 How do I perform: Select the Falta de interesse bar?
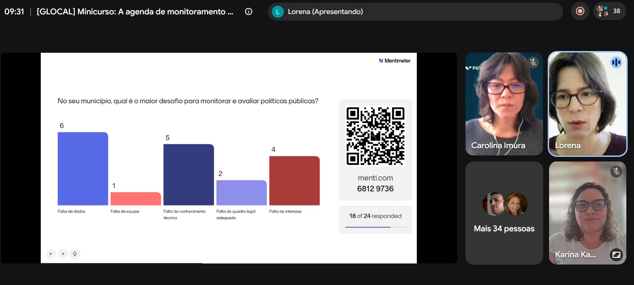tap(295, 181)
